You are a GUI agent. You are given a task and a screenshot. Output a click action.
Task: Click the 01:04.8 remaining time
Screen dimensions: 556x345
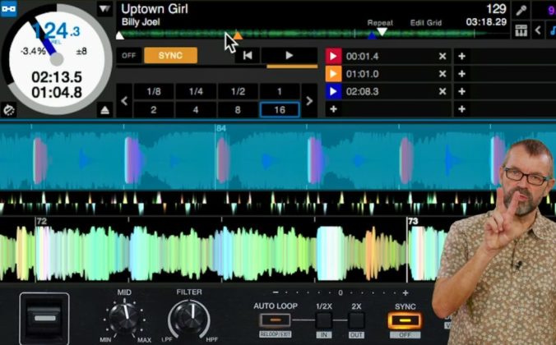57,93
